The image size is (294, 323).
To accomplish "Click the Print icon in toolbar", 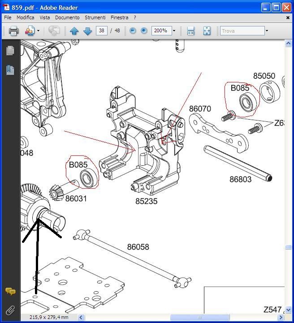I will click(13, 31).
